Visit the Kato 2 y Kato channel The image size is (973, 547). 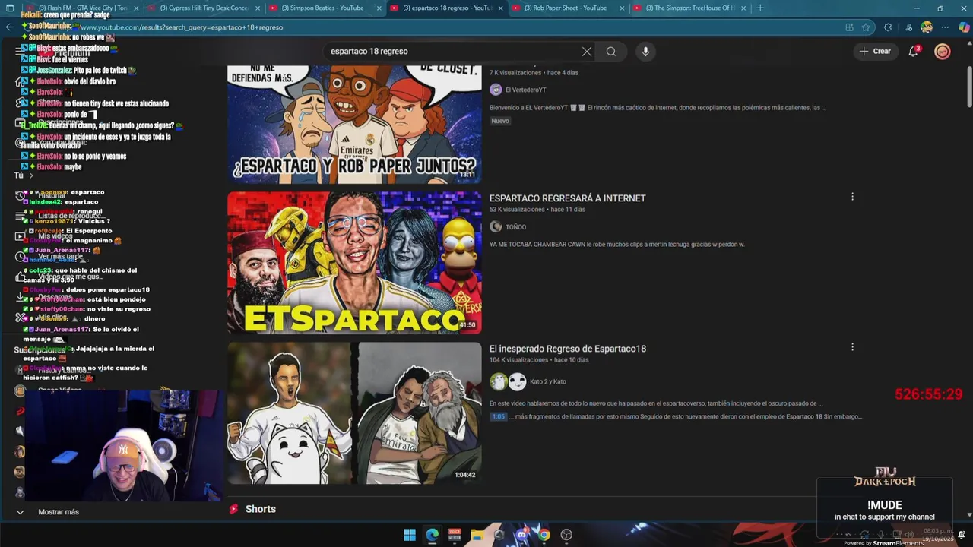click(547, 381)
